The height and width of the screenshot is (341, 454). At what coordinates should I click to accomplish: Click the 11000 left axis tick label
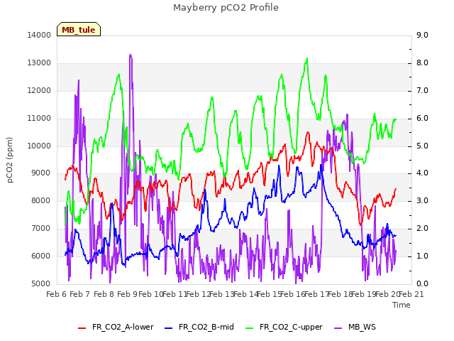[39, 119]
